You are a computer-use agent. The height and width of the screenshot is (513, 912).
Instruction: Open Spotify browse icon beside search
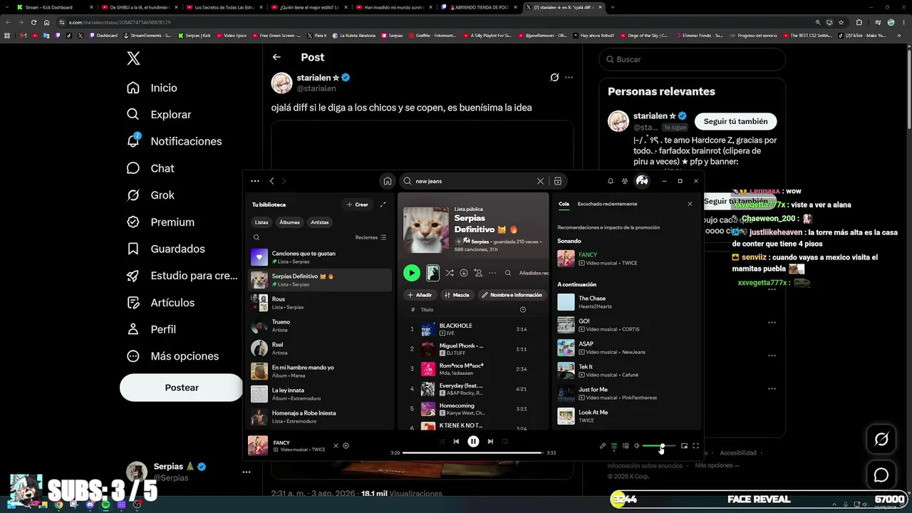pos(558,181)
